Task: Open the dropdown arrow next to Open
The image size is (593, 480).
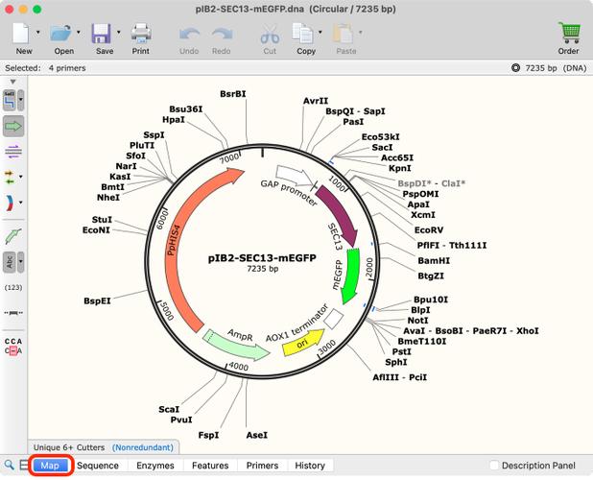Action: [79, 32]
